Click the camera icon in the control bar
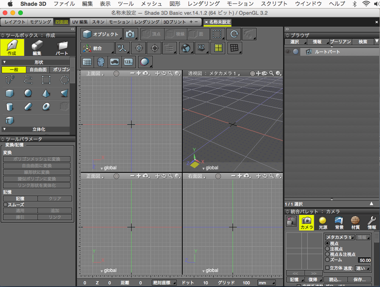Image resolution: width=380 pixels, height=287 pixels. coord(130,34)
